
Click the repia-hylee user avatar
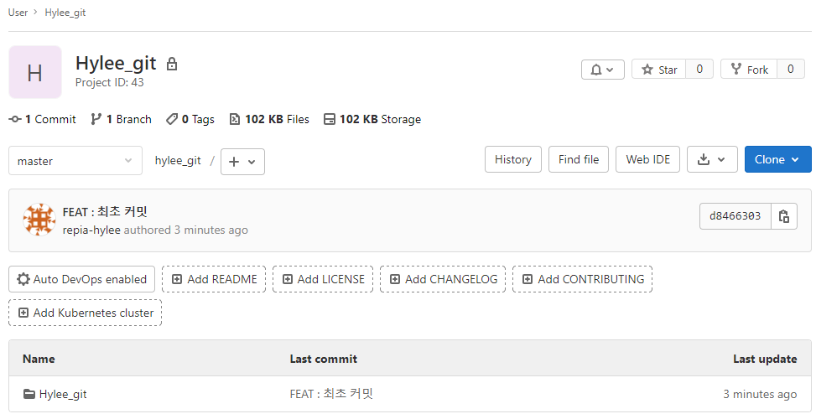pyautogui.click(x=39, y=220)
